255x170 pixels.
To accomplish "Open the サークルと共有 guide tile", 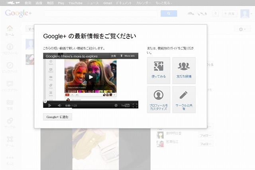I will (x=184, y=99).
